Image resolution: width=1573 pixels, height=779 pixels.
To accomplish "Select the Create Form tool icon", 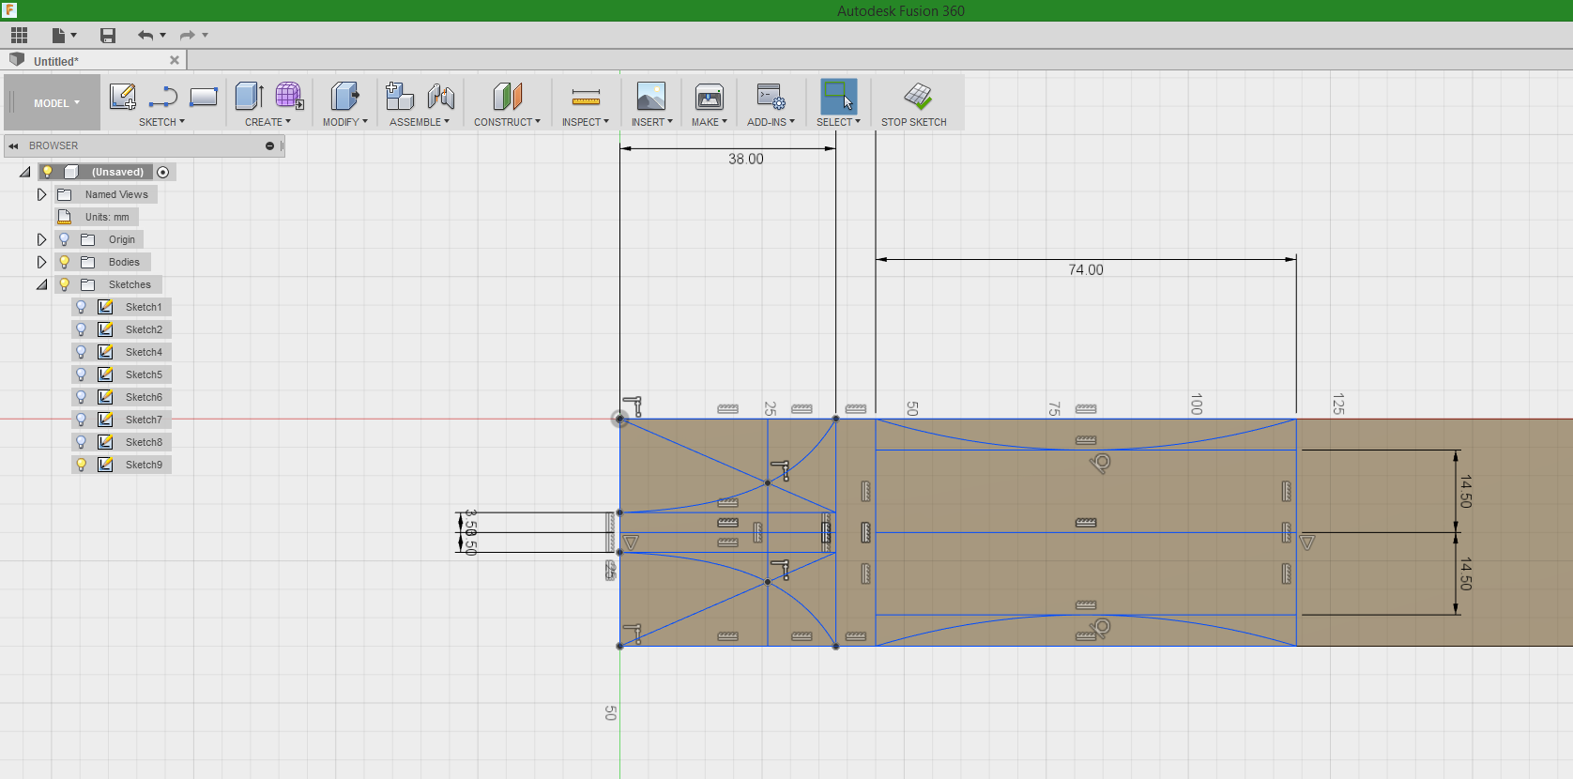I will (x=289, y=96).
